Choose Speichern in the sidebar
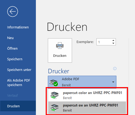135x115 pixels. point(15,59)
